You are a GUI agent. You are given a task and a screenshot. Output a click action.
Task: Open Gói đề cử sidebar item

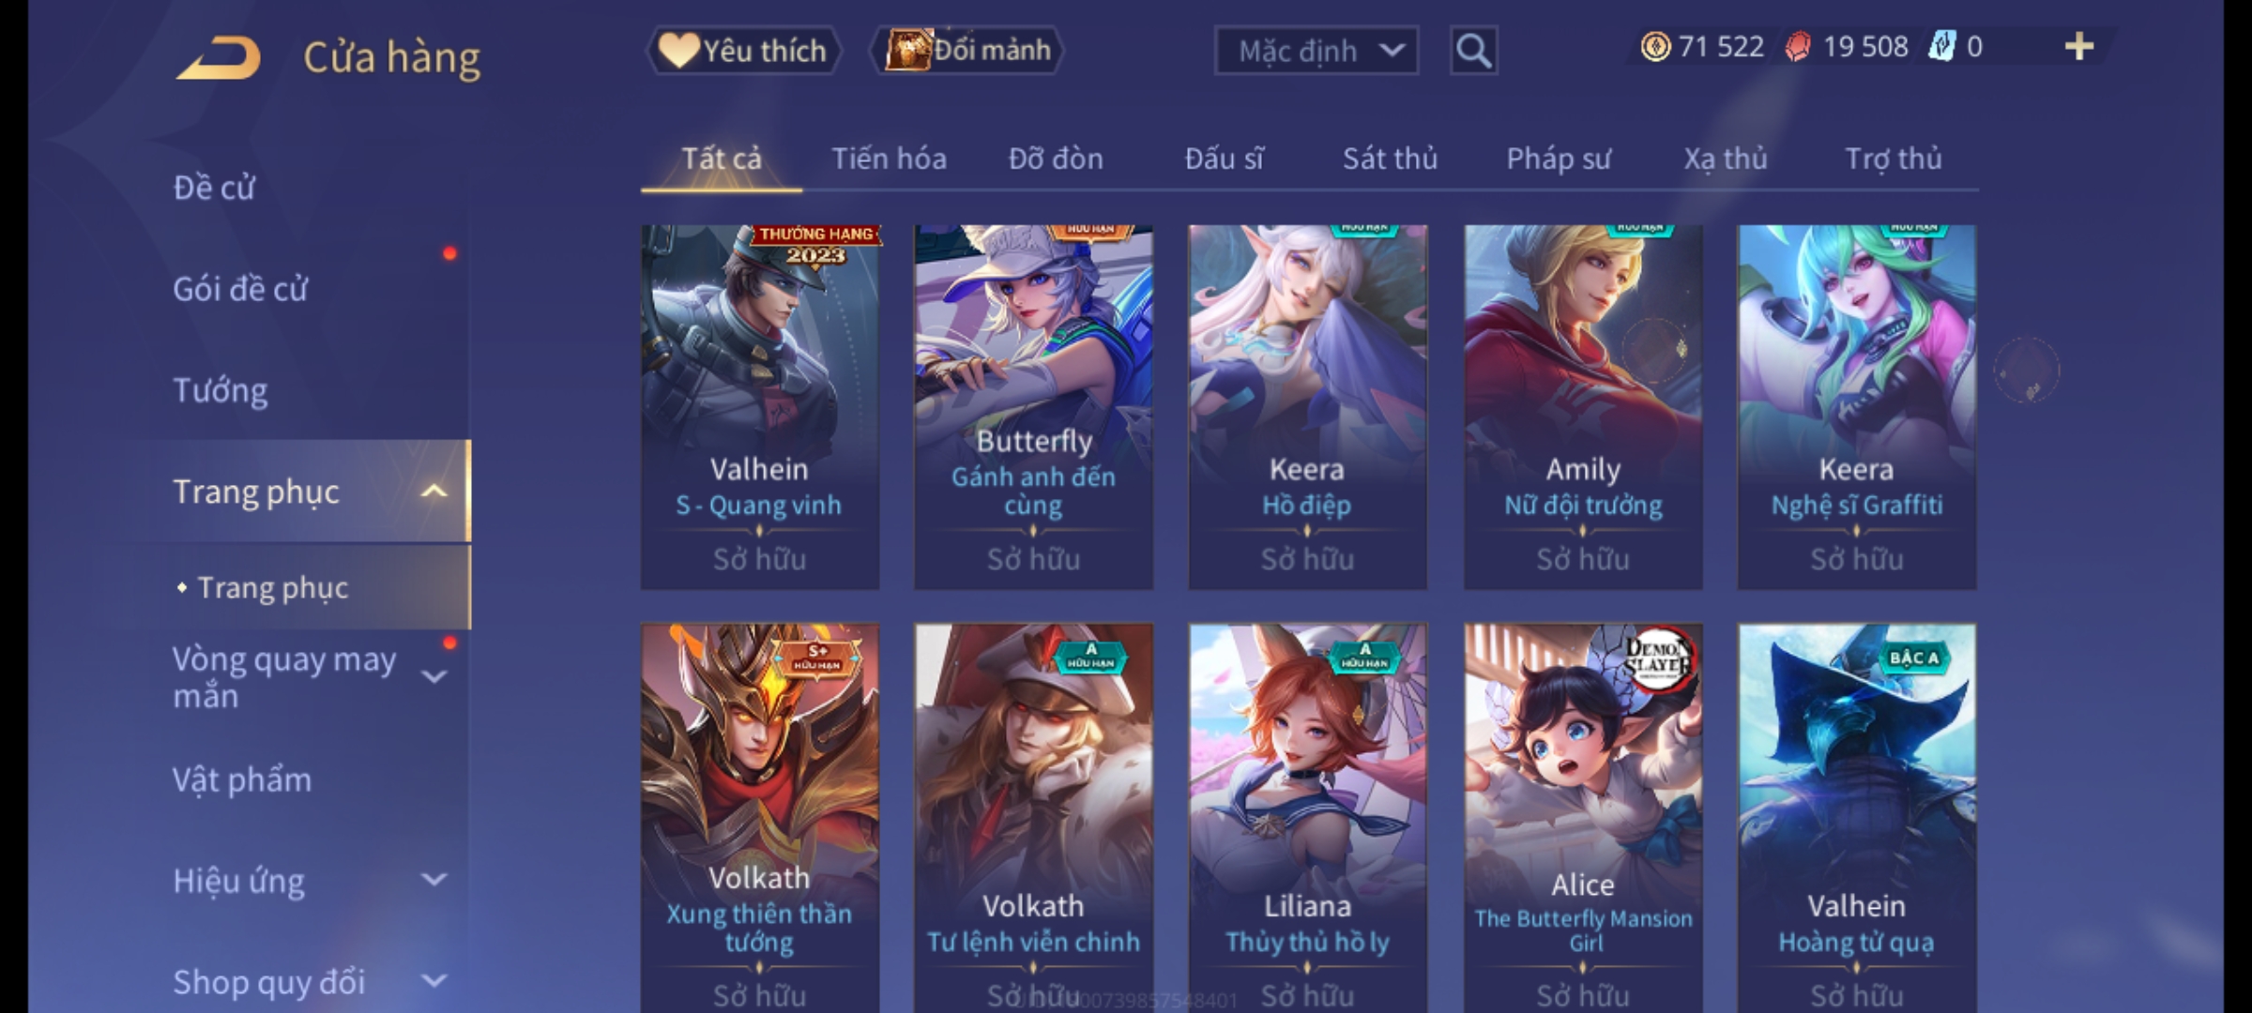pos(240,289)
